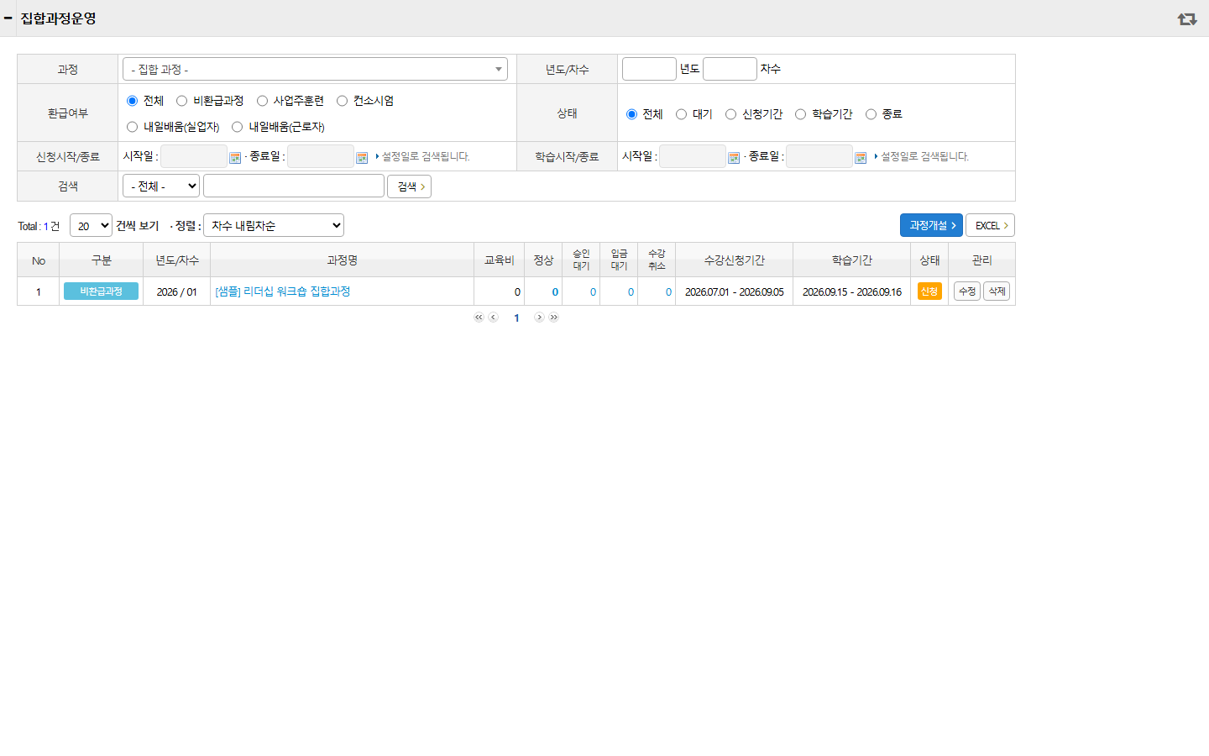Go to first page pagination icon
Image resolution: width=1209 pixels, height=756 pixels.
tap(479, 318)
